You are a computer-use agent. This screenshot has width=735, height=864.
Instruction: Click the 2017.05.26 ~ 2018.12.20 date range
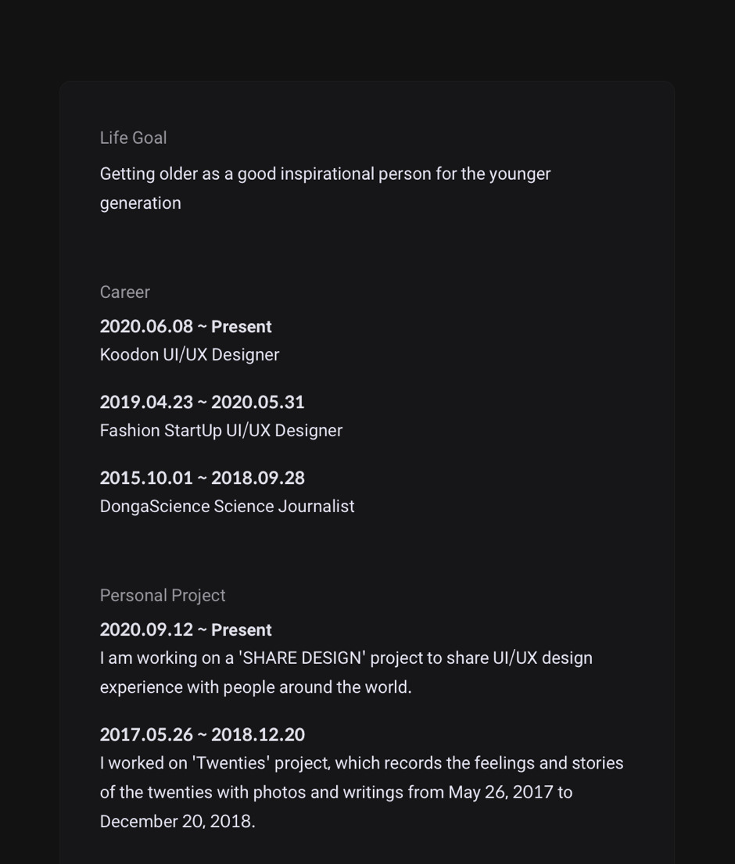pos(203,734)
